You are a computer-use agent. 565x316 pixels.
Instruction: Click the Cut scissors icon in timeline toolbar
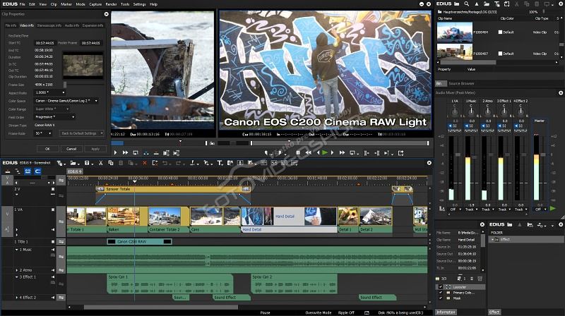100,163
